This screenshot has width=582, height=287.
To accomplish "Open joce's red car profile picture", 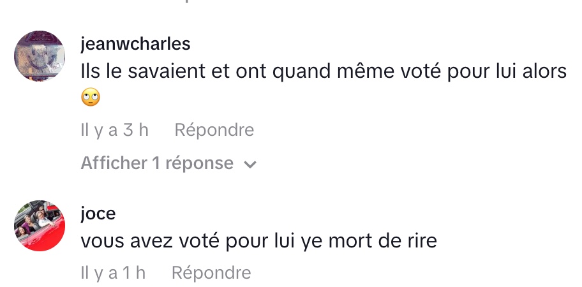I will pyautogui.click(x=40, y=226).
